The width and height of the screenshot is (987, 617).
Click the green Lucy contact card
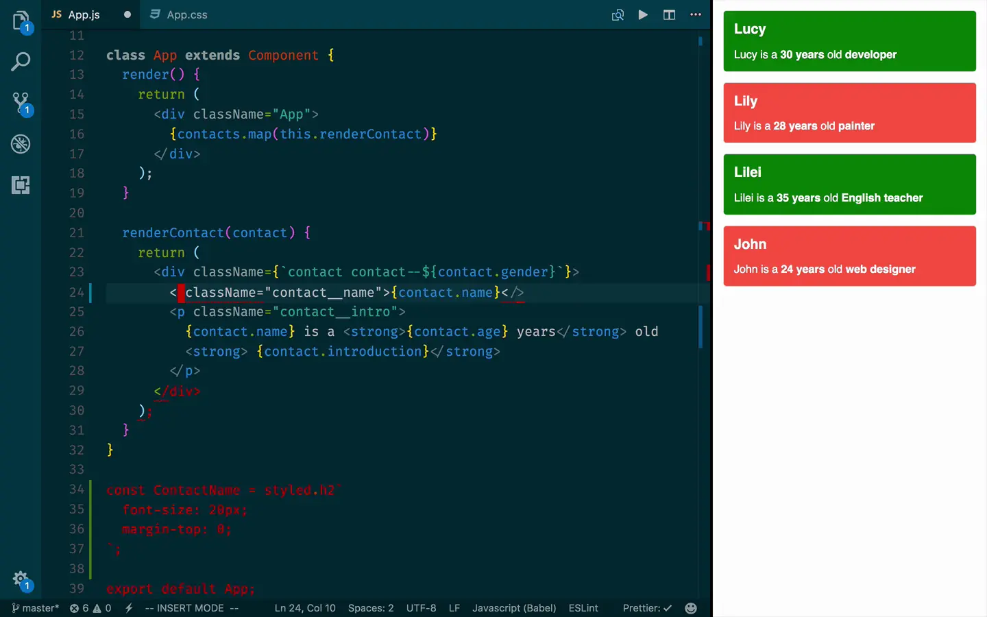850,41
